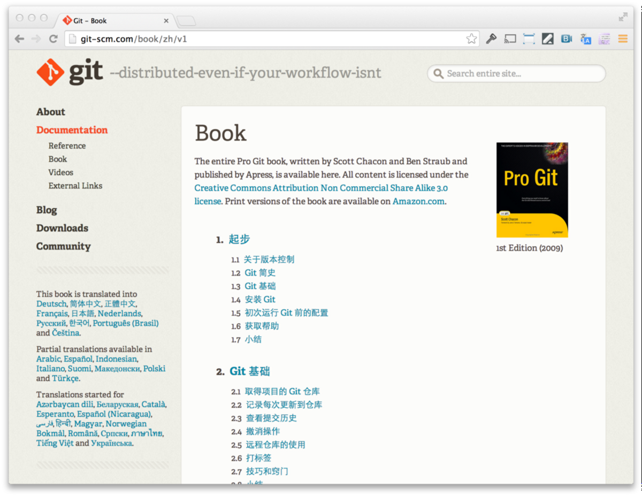
Task: Switch to Français translation
Action: (52, 314)
